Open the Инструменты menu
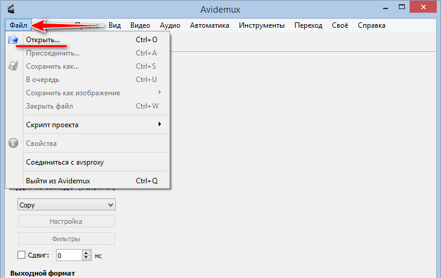 [262, 25]
